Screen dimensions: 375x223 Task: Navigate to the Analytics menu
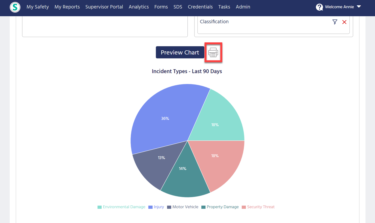[x=139, y=7]
